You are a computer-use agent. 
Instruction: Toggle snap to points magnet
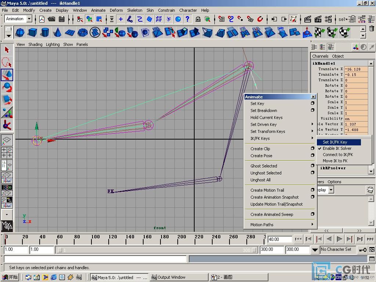(240, 19)
